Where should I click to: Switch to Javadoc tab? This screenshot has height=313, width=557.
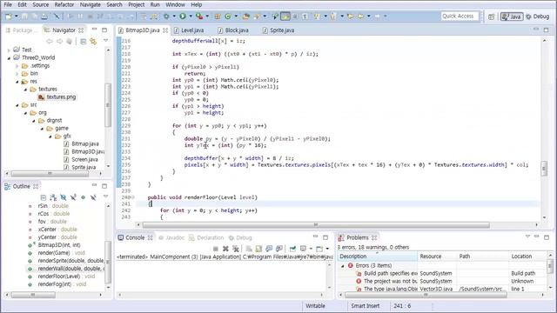(x=171, y=237)
